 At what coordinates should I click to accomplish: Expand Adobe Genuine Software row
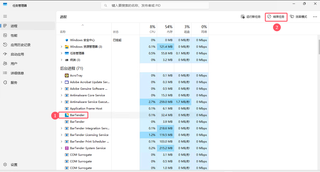pos(62,89)
